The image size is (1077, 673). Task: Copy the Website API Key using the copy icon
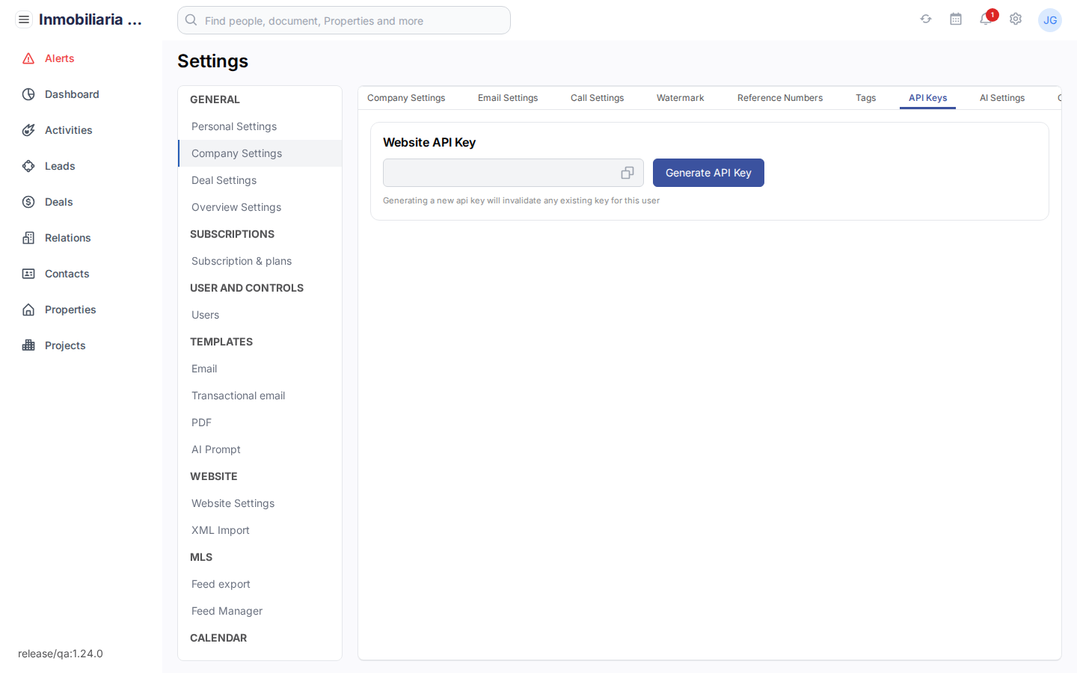(627, 172)
